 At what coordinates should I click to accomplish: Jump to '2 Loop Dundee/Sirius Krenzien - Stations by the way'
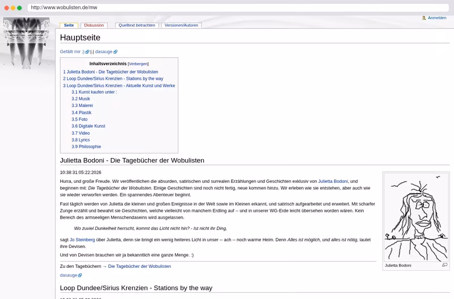113,79
